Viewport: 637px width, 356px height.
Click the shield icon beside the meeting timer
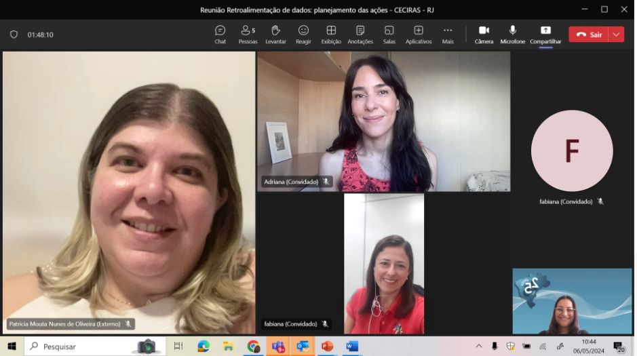(14, 35)
